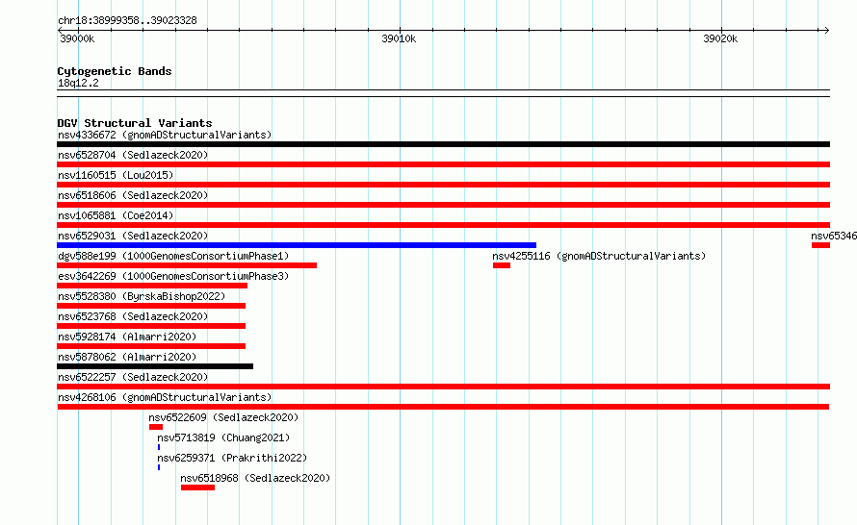Image resolution: width=857 pixels, height=525 pixels.
Task: Open variant nsv4268106 gnomAD label
Action: (x=165, y=397)
